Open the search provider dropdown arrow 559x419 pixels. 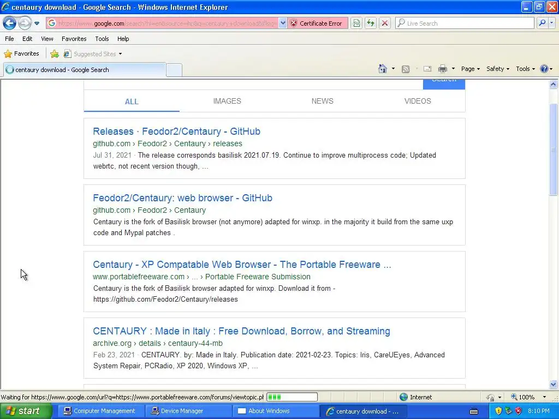(552, 23)
